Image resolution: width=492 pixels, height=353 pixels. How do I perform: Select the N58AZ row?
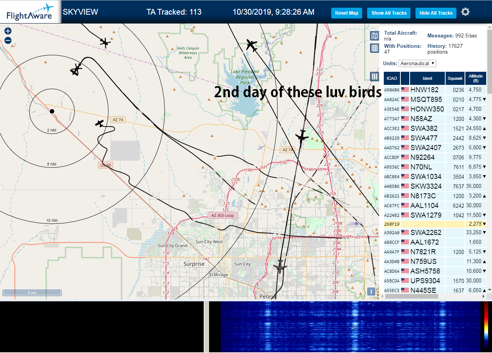pyautogui.click(x=435, y=119)
